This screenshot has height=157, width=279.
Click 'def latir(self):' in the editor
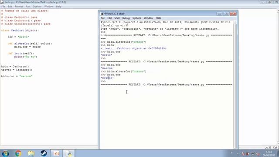coord(21,53)
